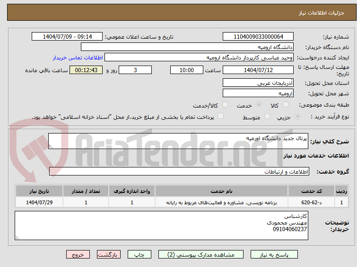Click the توضیحات خریدار label
The height and width of the screenshot is (267, 357).
point(337,226)
